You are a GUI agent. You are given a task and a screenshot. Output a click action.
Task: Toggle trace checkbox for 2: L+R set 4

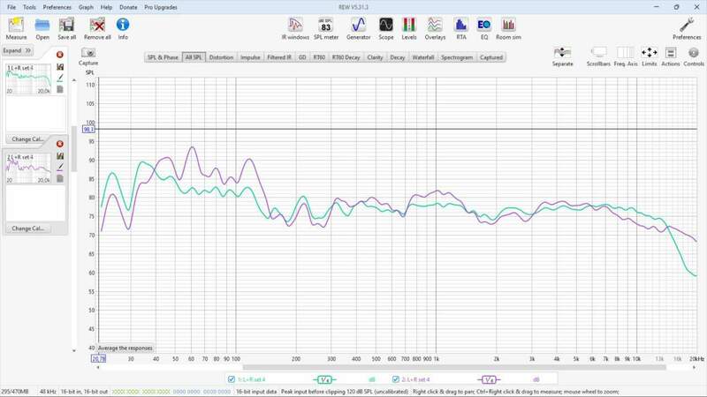tap(395, 379)
